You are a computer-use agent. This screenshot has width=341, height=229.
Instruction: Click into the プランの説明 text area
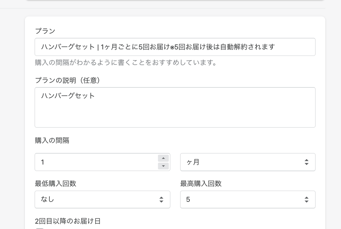click(x=175, y=111)
